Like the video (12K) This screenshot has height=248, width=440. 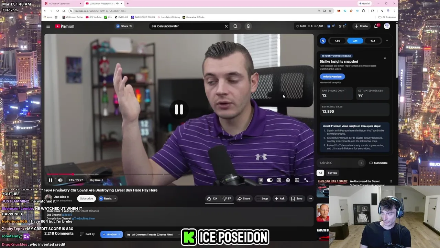tap(212, 198)
